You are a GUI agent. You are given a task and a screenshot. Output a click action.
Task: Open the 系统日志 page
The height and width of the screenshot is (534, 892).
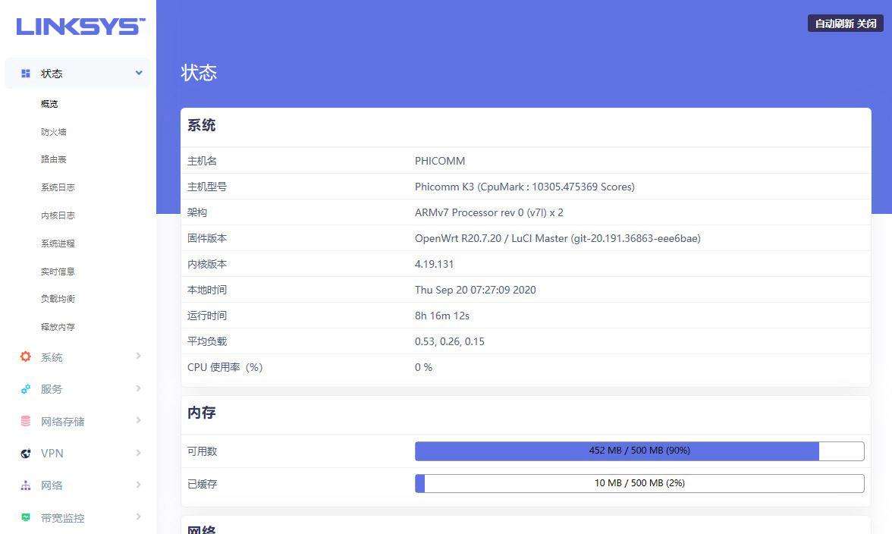(58, 187)
